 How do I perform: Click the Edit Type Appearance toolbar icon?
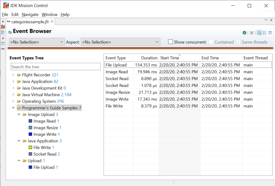click(252, 33)
